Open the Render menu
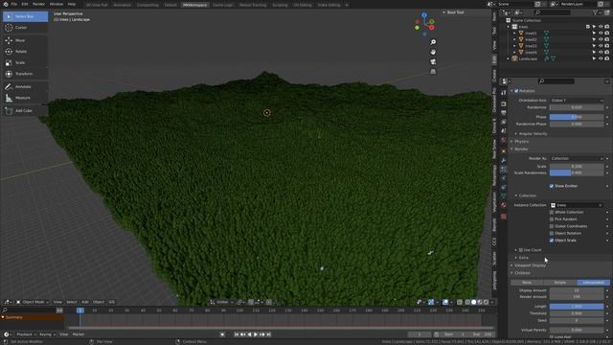The width and height of the screenshot is (613, 345). tap(38, 4)
